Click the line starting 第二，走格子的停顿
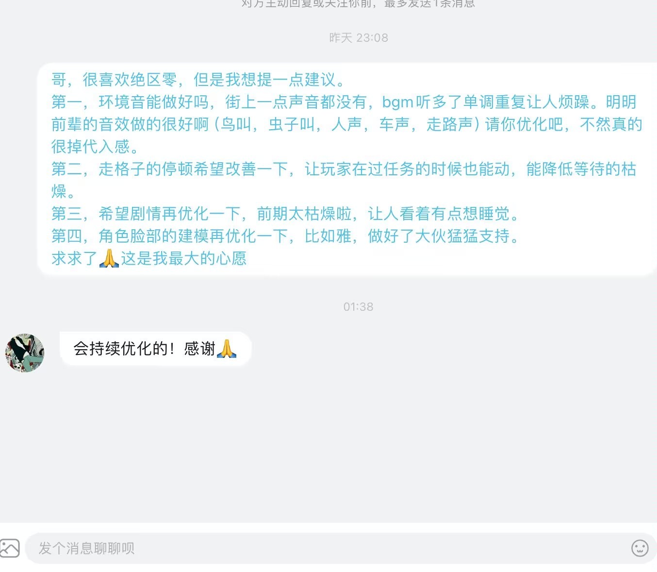The width and height of the screenshot is (657, 572). (344, 169)
